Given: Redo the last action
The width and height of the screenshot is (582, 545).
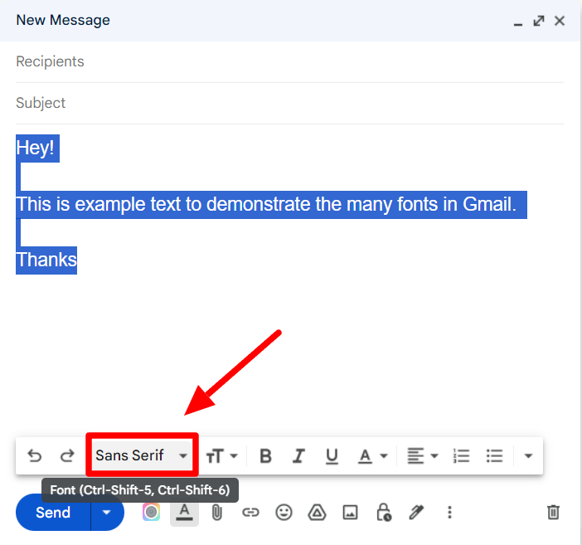Looking at the screenshot, I should [x=67, y=455].
